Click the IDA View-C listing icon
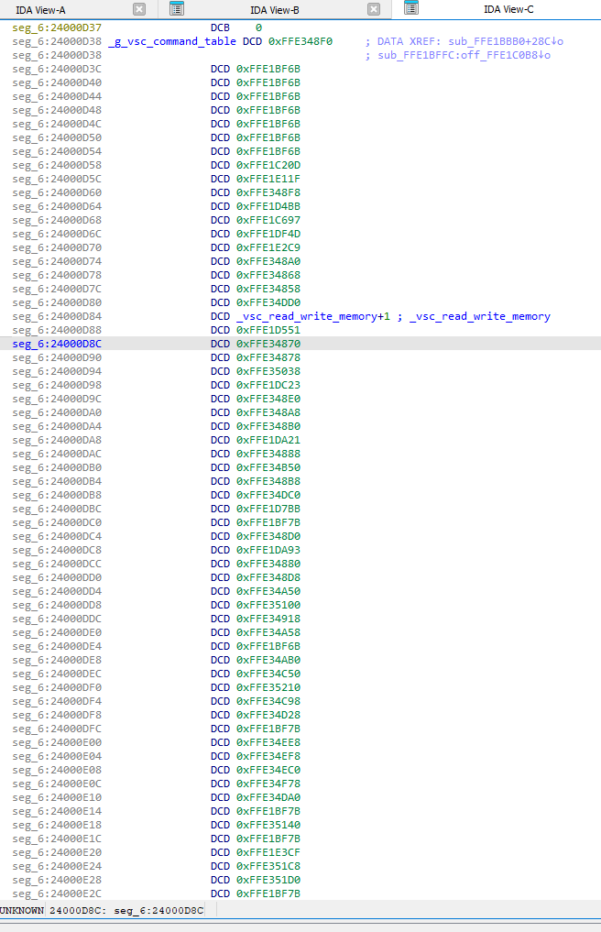601x932 pixels. 411,7
